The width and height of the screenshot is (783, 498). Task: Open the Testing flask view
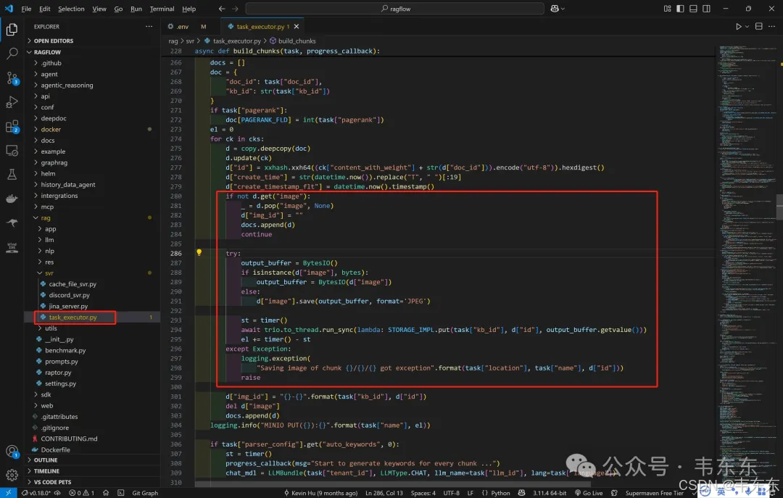tap(12, 174)
